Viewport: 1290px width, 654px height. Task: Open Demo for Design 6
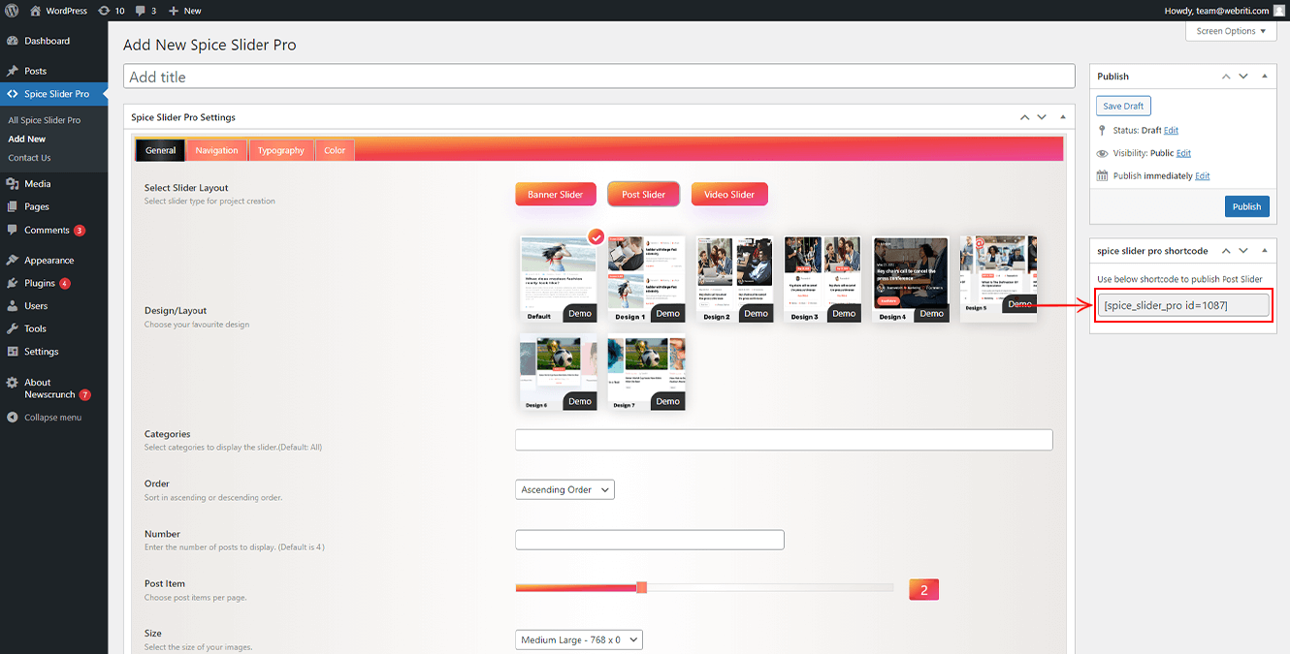pos(580,401)
